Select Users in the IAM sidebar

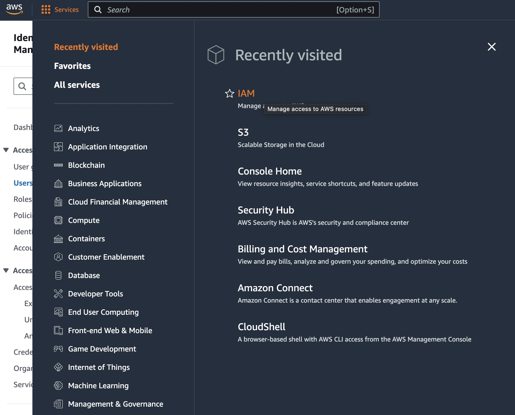(23, 183)
